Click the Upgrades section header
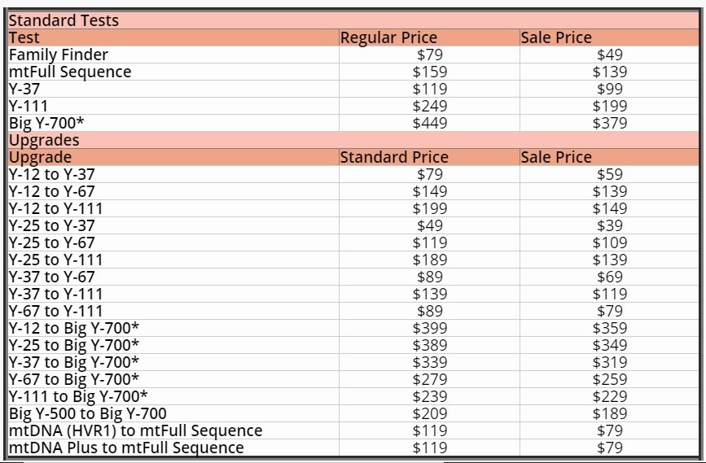Viewport: 706px width, 463px height. click(x=353, y=140)
